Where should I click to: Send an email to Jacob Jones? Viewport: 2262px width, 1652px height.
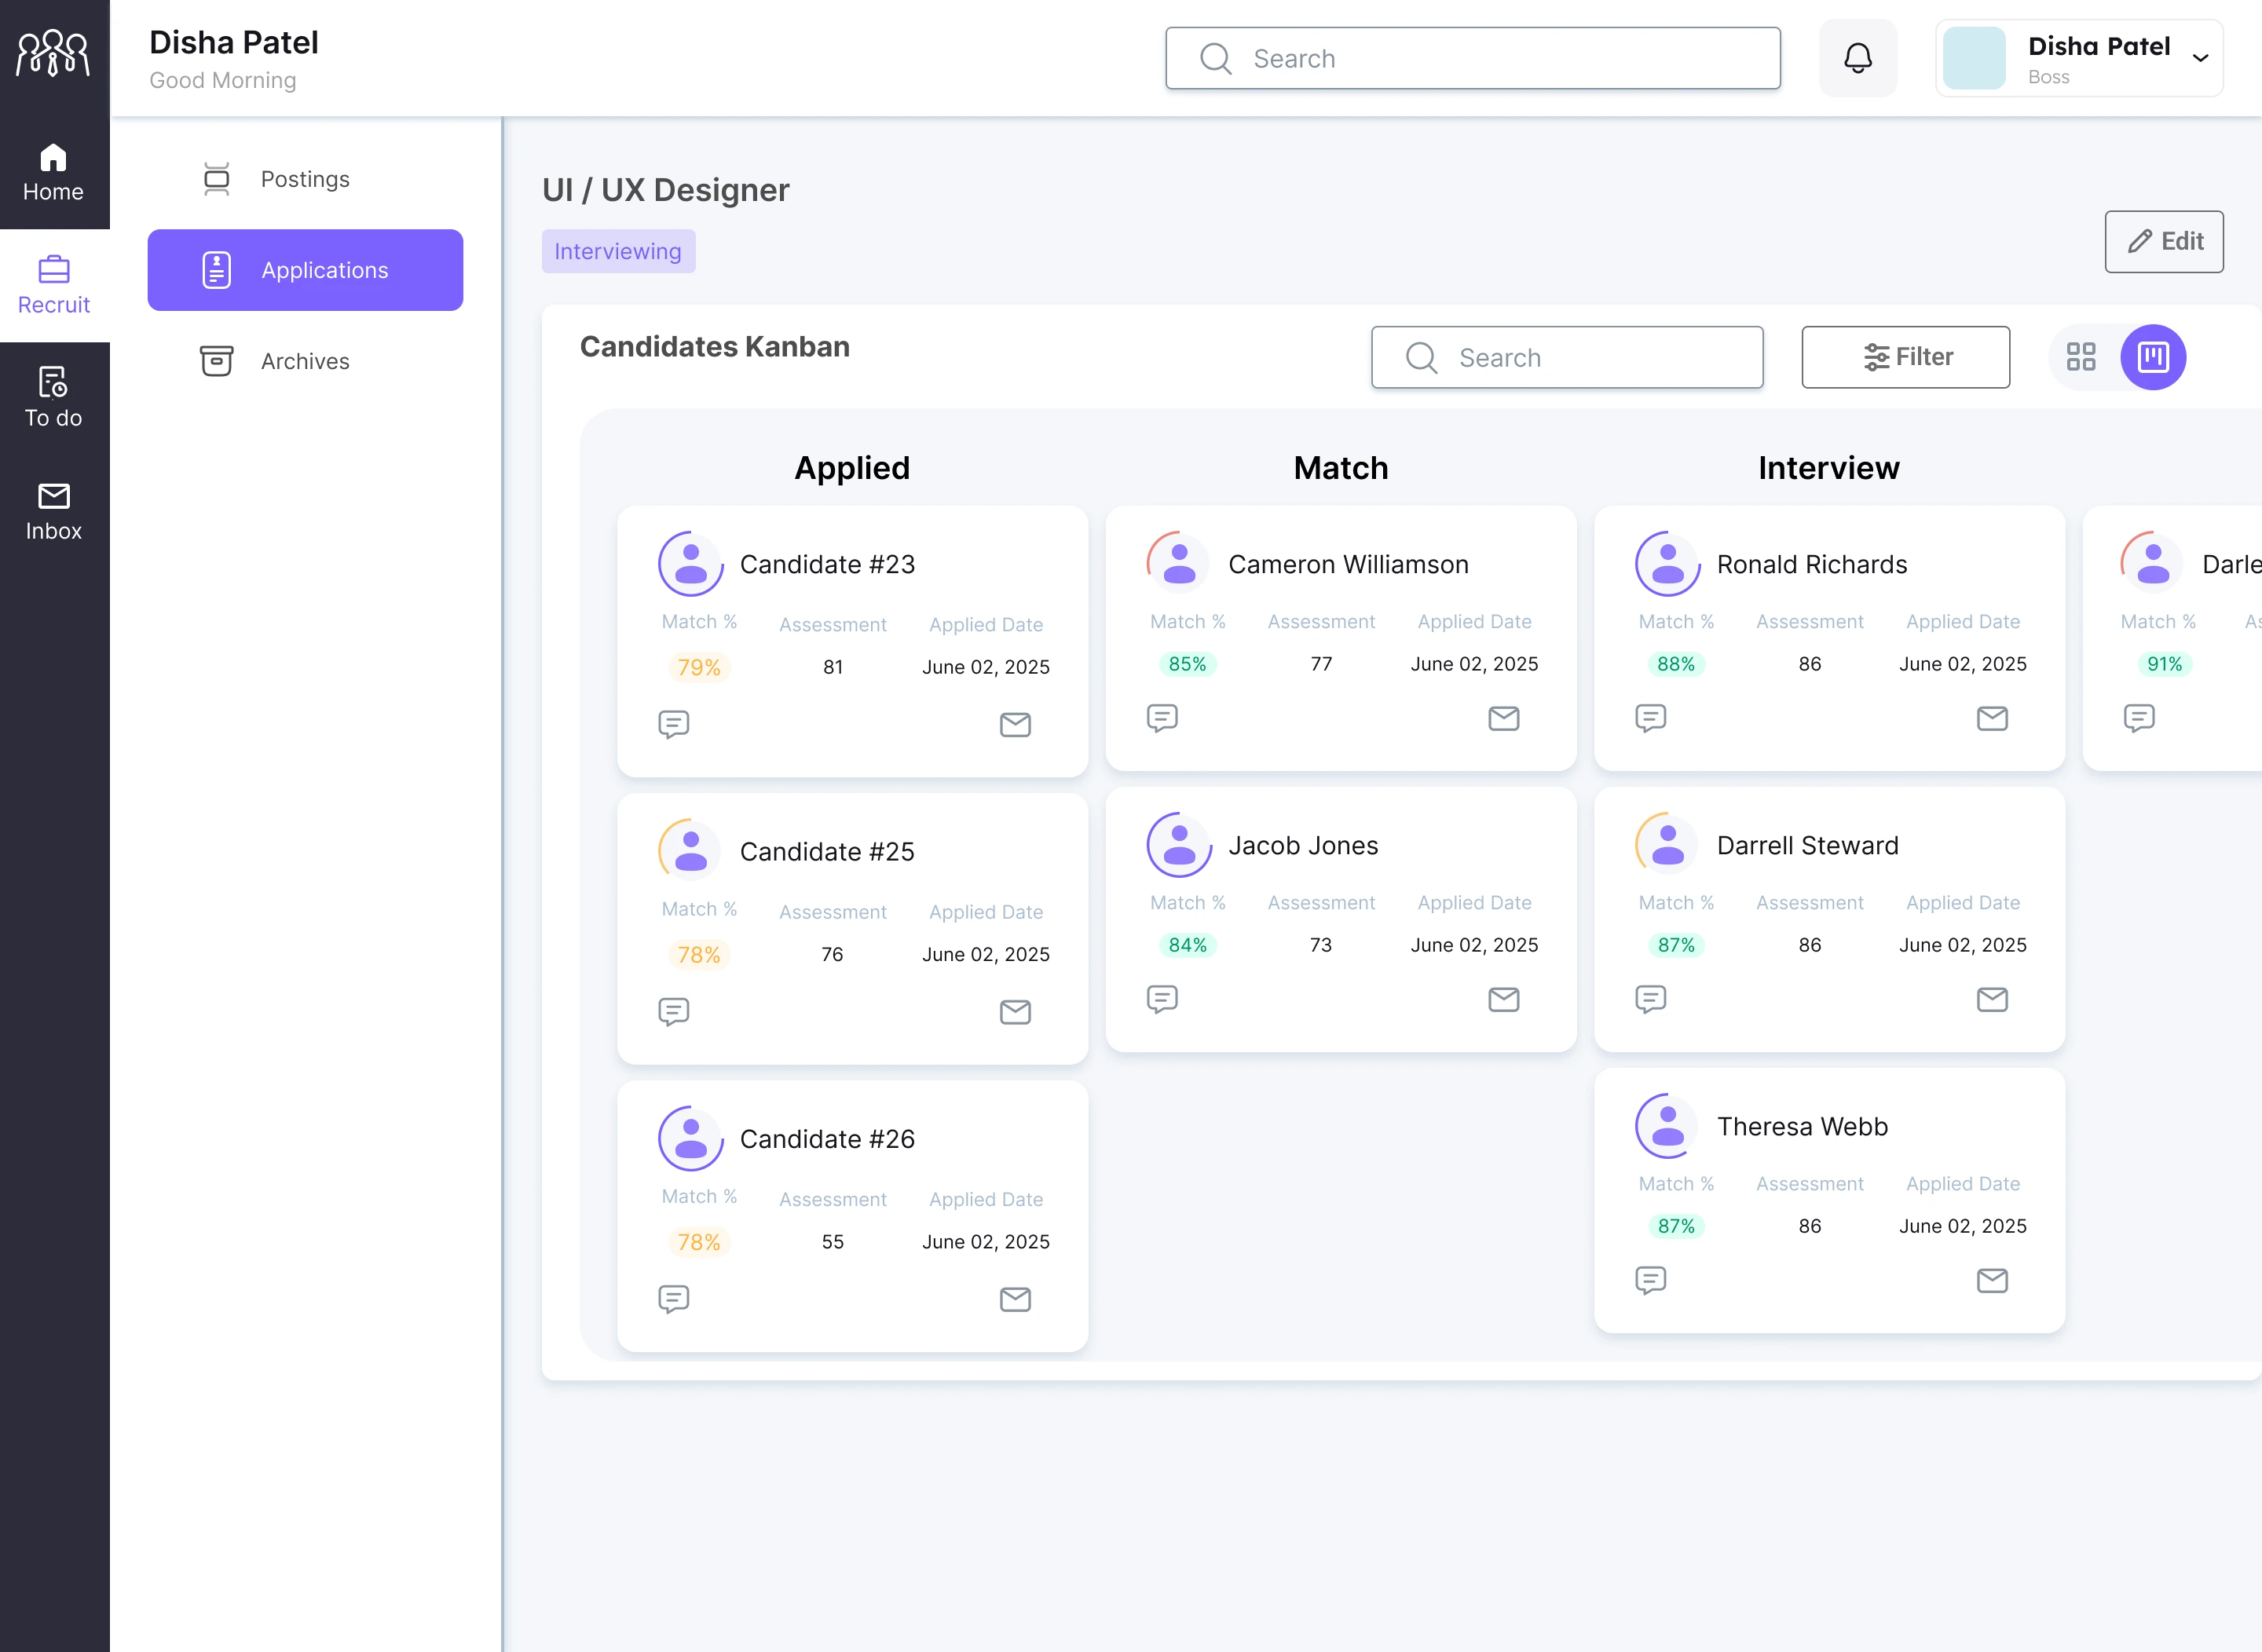[x=1503, y=999]
